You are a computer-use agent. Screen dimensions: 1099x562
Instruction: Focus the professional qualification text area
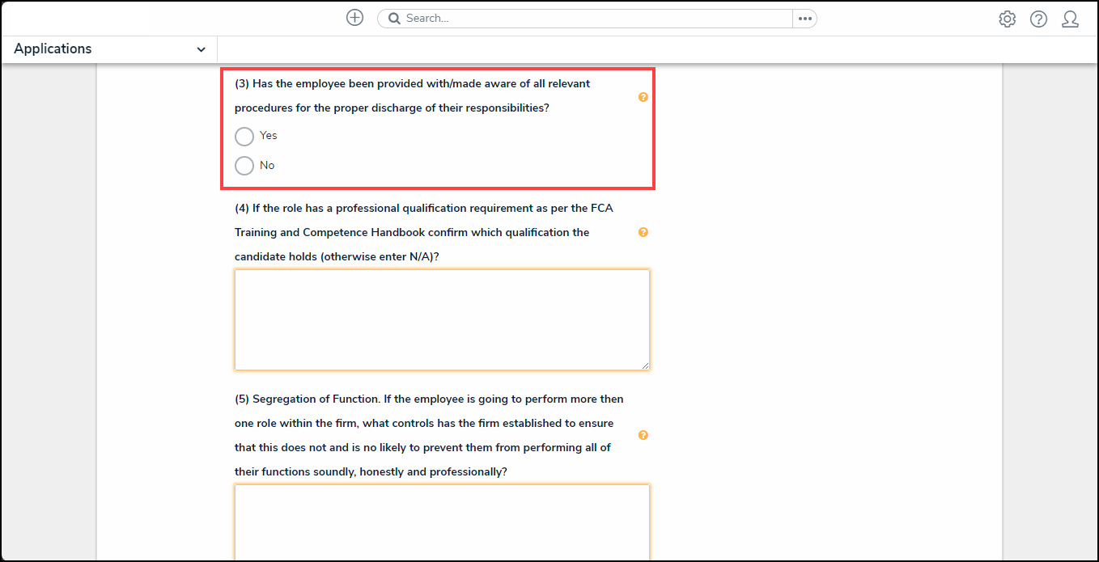click(442, 319)
